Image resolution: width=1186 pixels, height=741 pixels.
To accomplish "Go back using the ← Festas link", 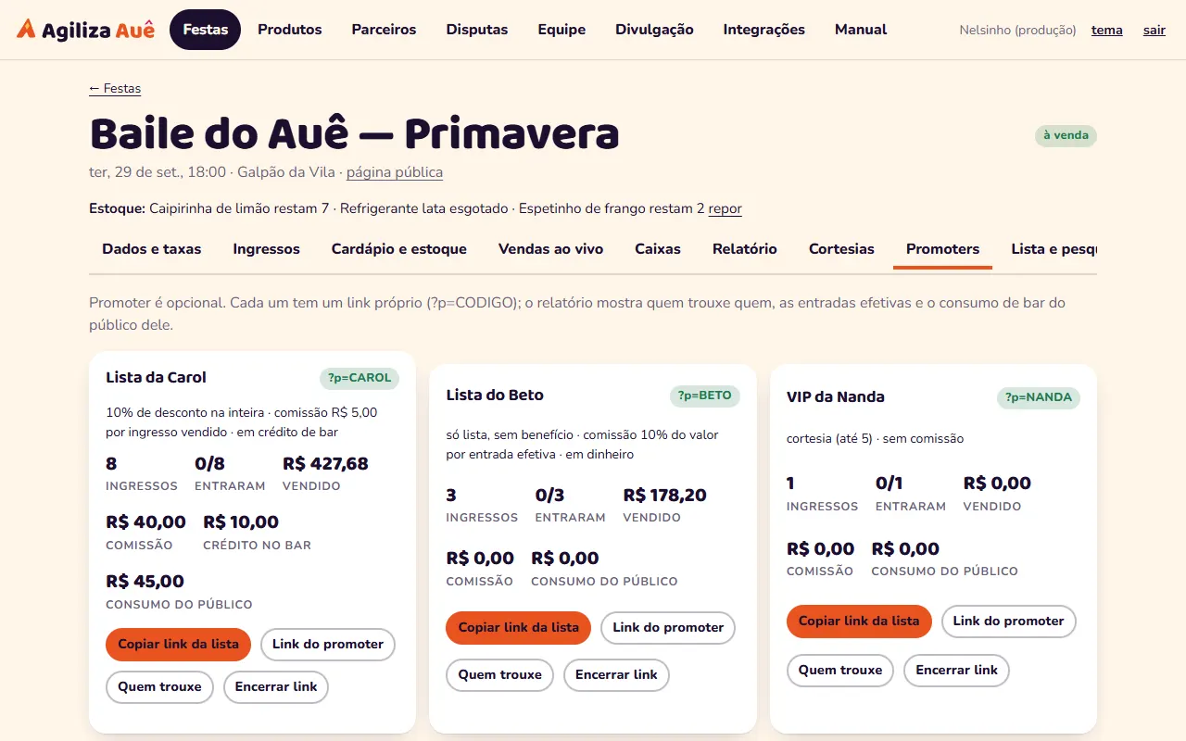I will pos(115,88).
